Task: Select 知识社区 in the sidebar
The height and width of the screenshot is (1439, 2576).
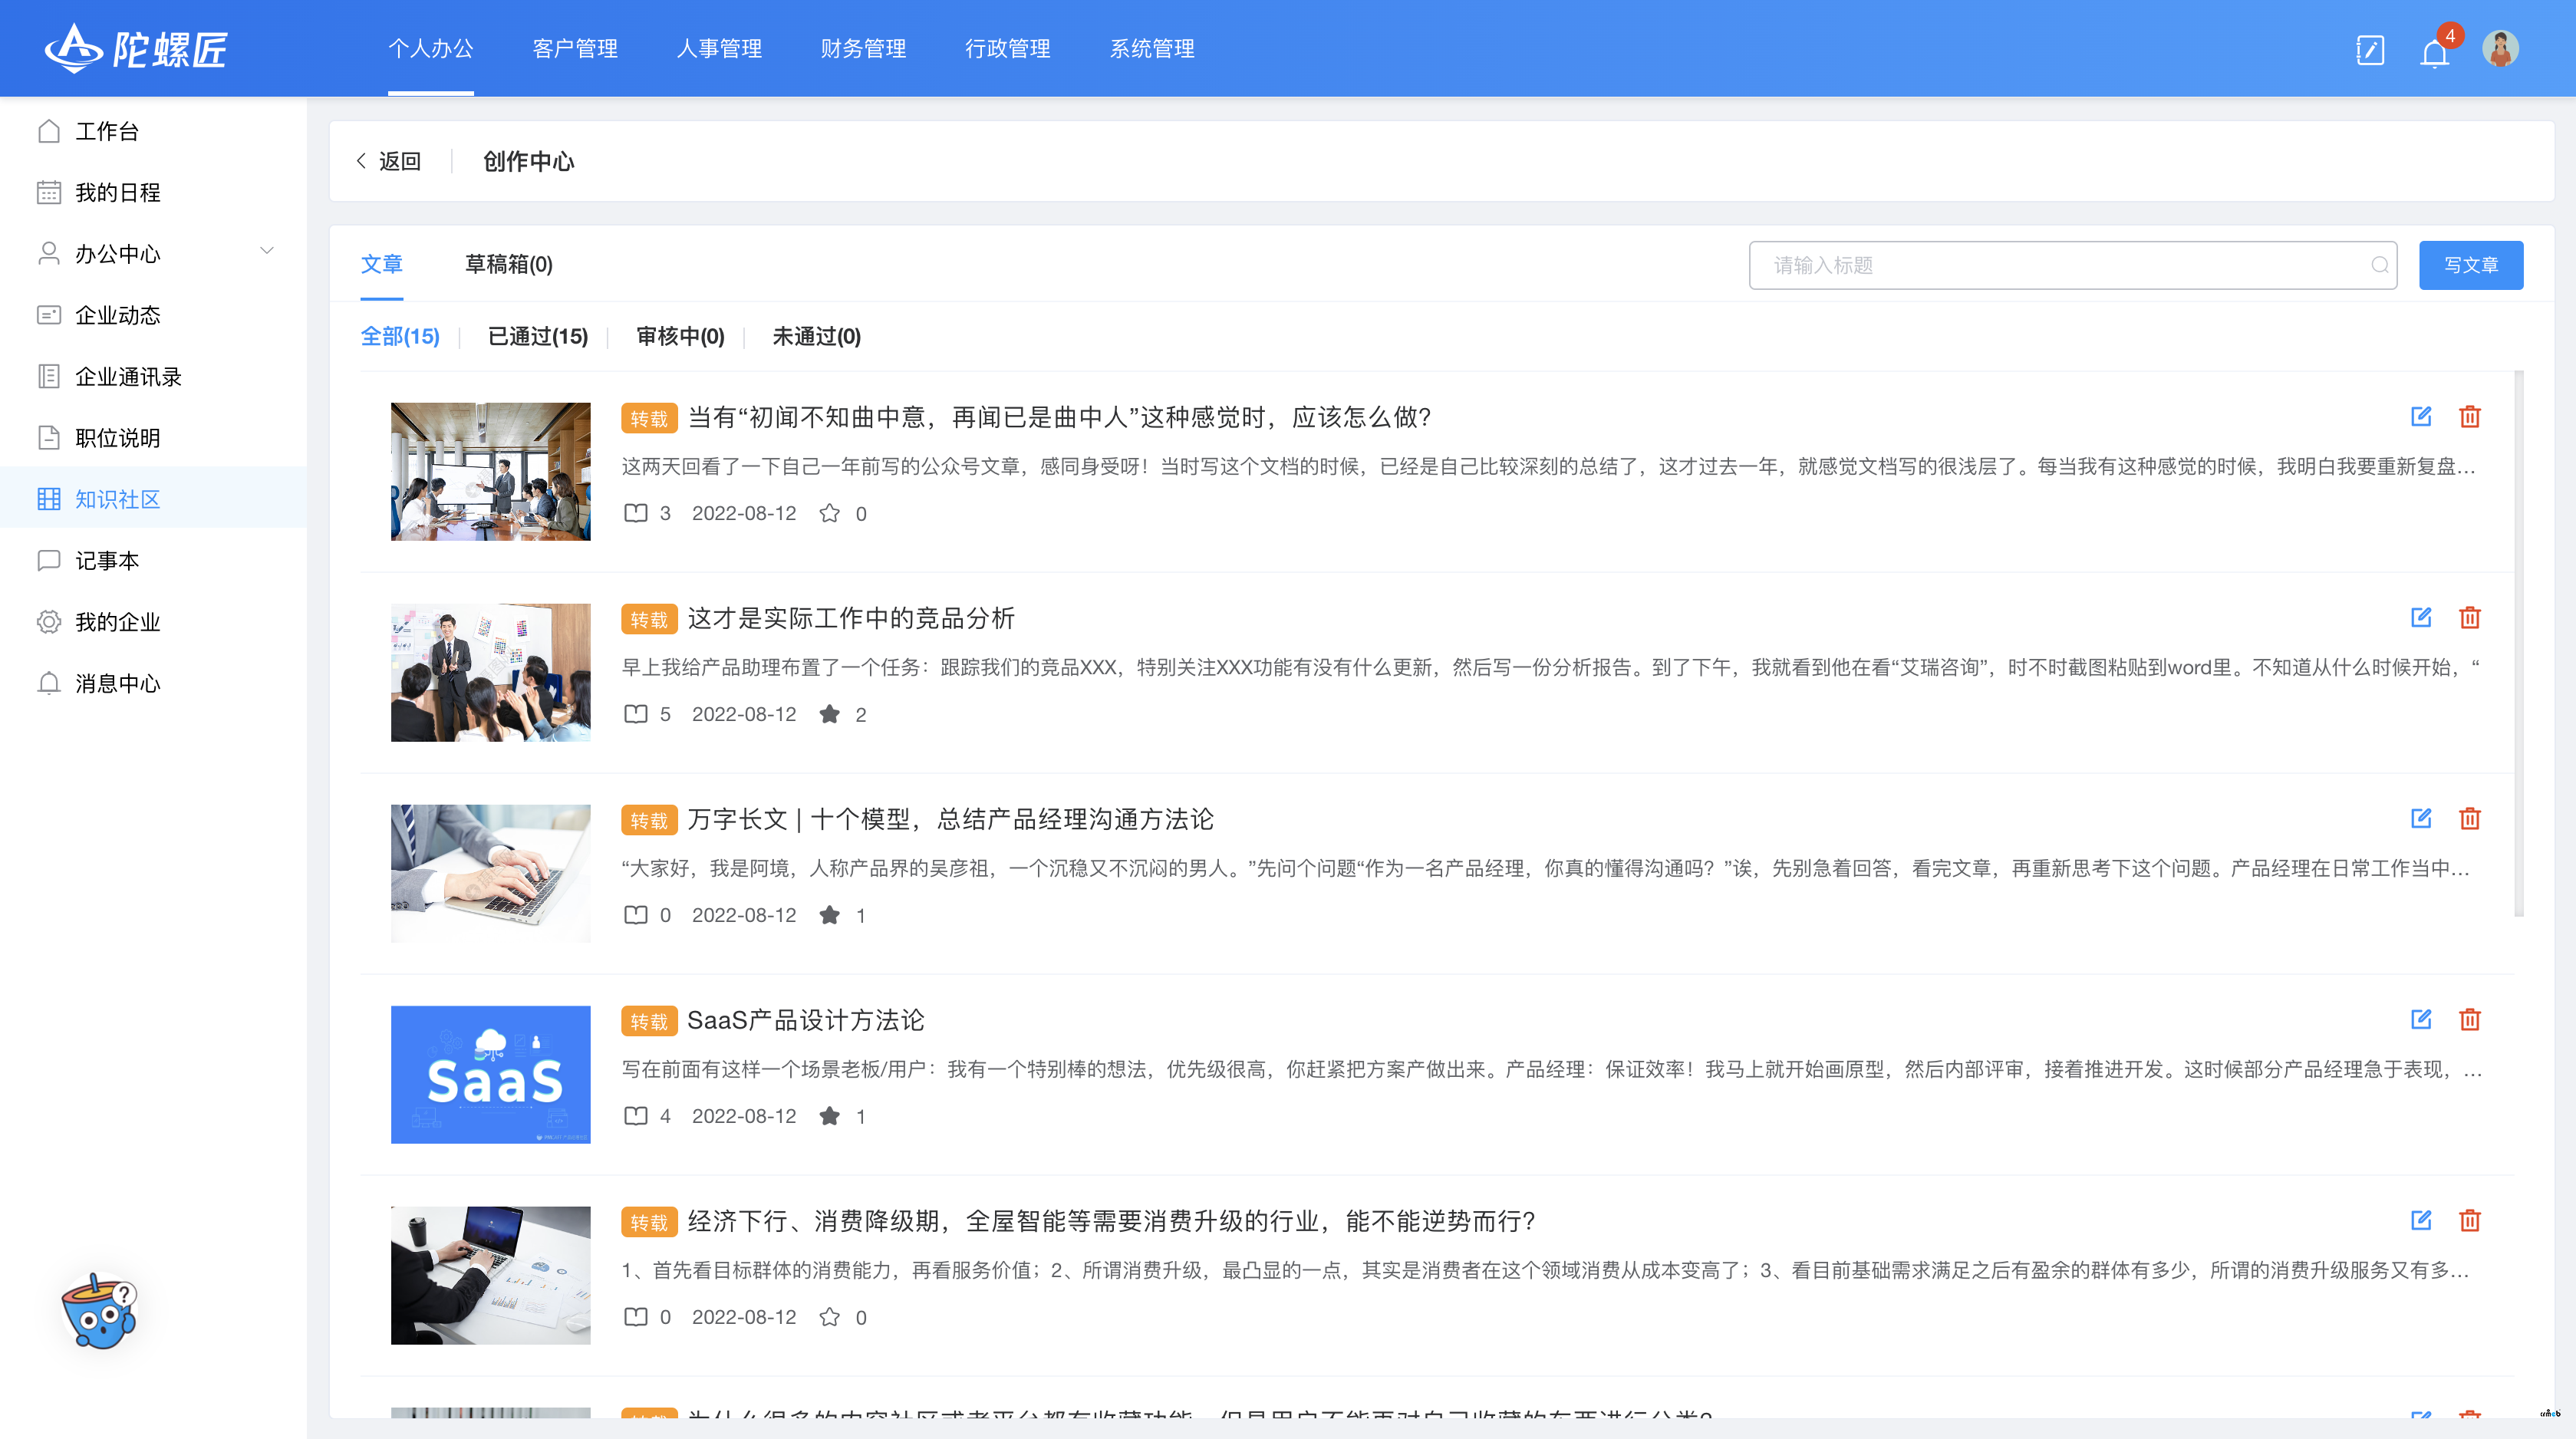Action: [x=154, y=498]
